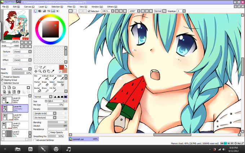The height and width of the screenshot is (153, 245).
Task: Select the Ink Pen tool
Action: pyautogui.click(x=53, y=90)
